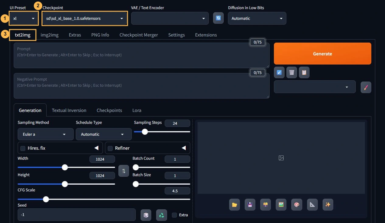Open the VAE / Text Encoder dropdown

click(170, 18)
